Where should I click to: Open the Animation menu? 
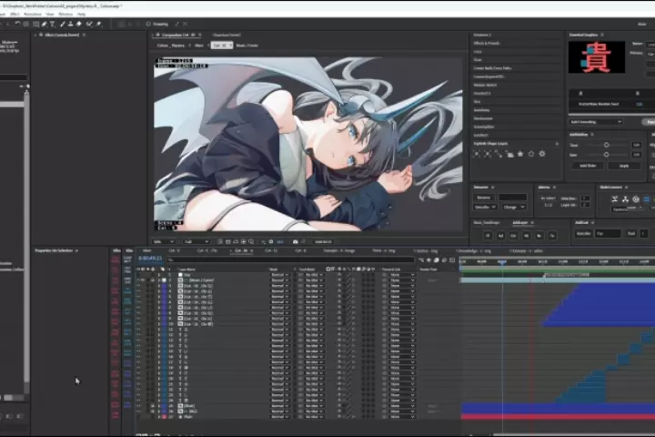(33, 15)
